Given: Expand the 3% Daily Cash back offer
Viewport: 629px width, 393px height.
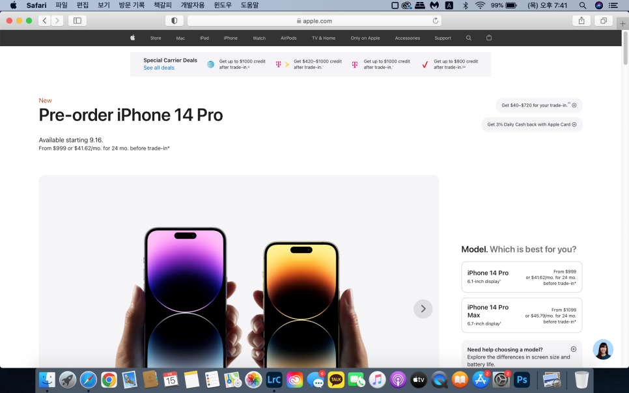Looking at the screenshot, I should [532, 124].
